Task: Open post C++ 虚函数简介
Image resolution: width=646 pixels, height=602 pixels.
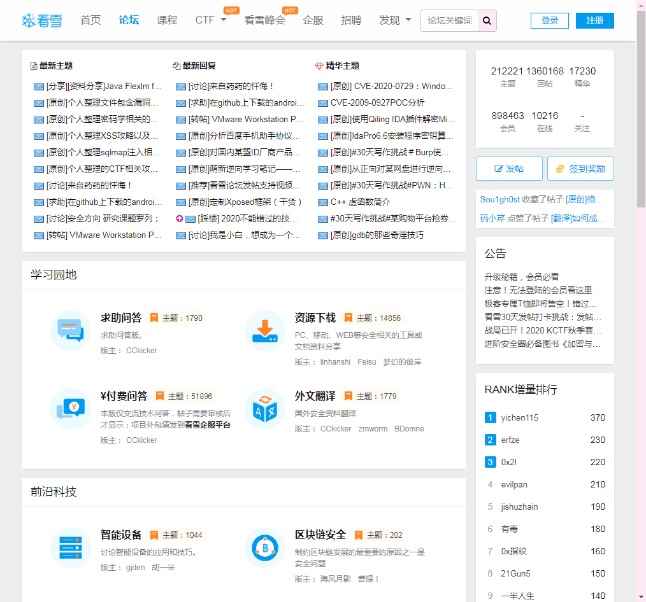Action: tap(360, 202)
